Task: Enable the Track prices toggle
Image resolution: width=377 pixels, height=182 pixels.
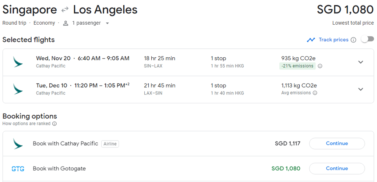Action: pyautogui.click(x=367, y=39)
